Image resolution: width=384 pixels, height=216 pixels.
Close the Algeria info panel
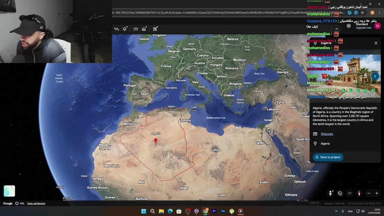[x=376, y=43]
